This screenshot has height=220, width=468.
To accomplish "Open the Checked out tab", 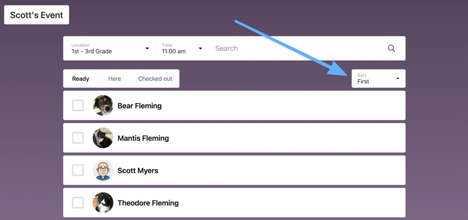I will point(155,78).
